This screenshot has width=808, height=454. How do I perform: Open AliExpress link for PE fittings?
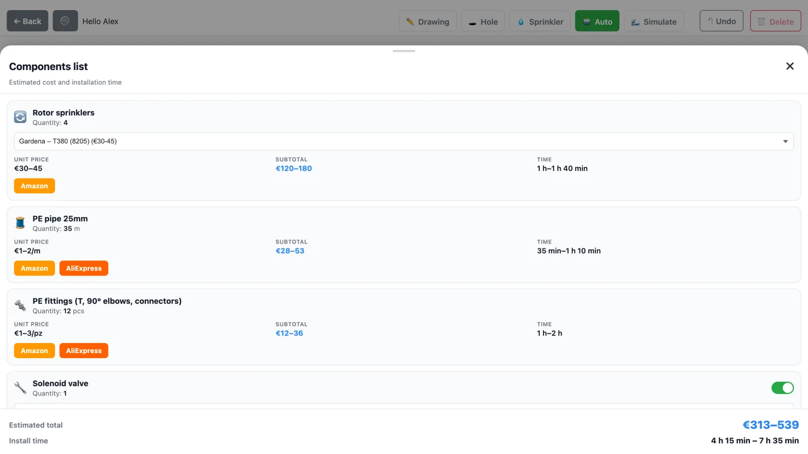pos(84,351)
